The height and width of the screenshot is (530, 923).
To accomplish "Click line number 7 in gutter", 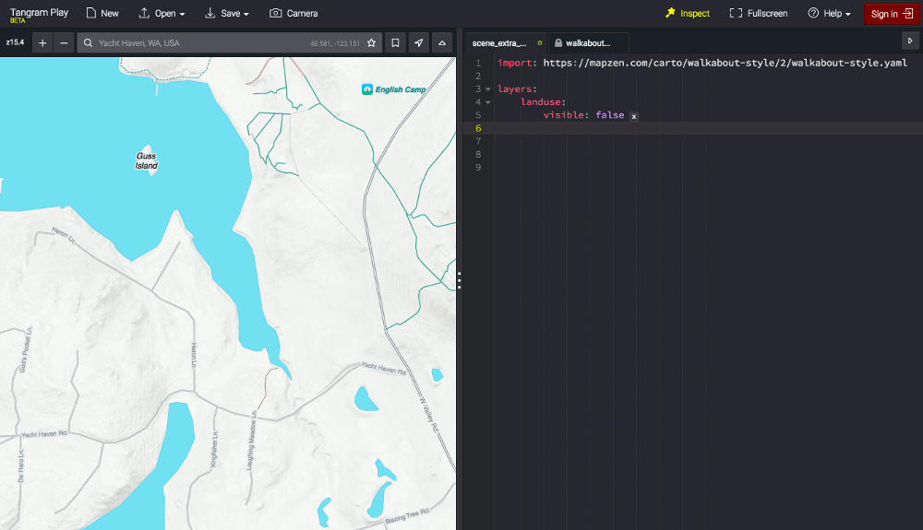I will tap(478, 141).
